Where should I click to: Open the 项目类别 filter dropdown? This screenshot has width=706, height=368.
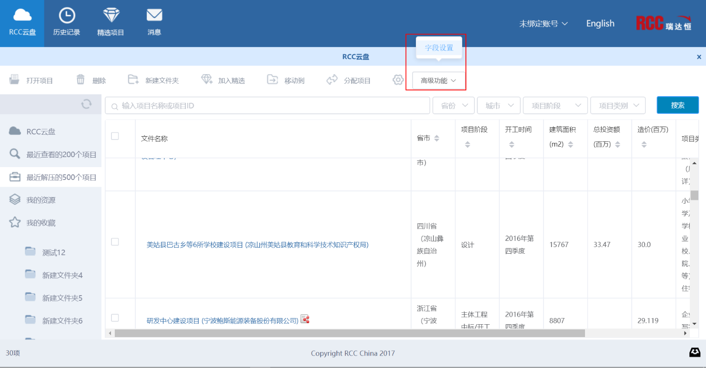[x=618, y=106]
